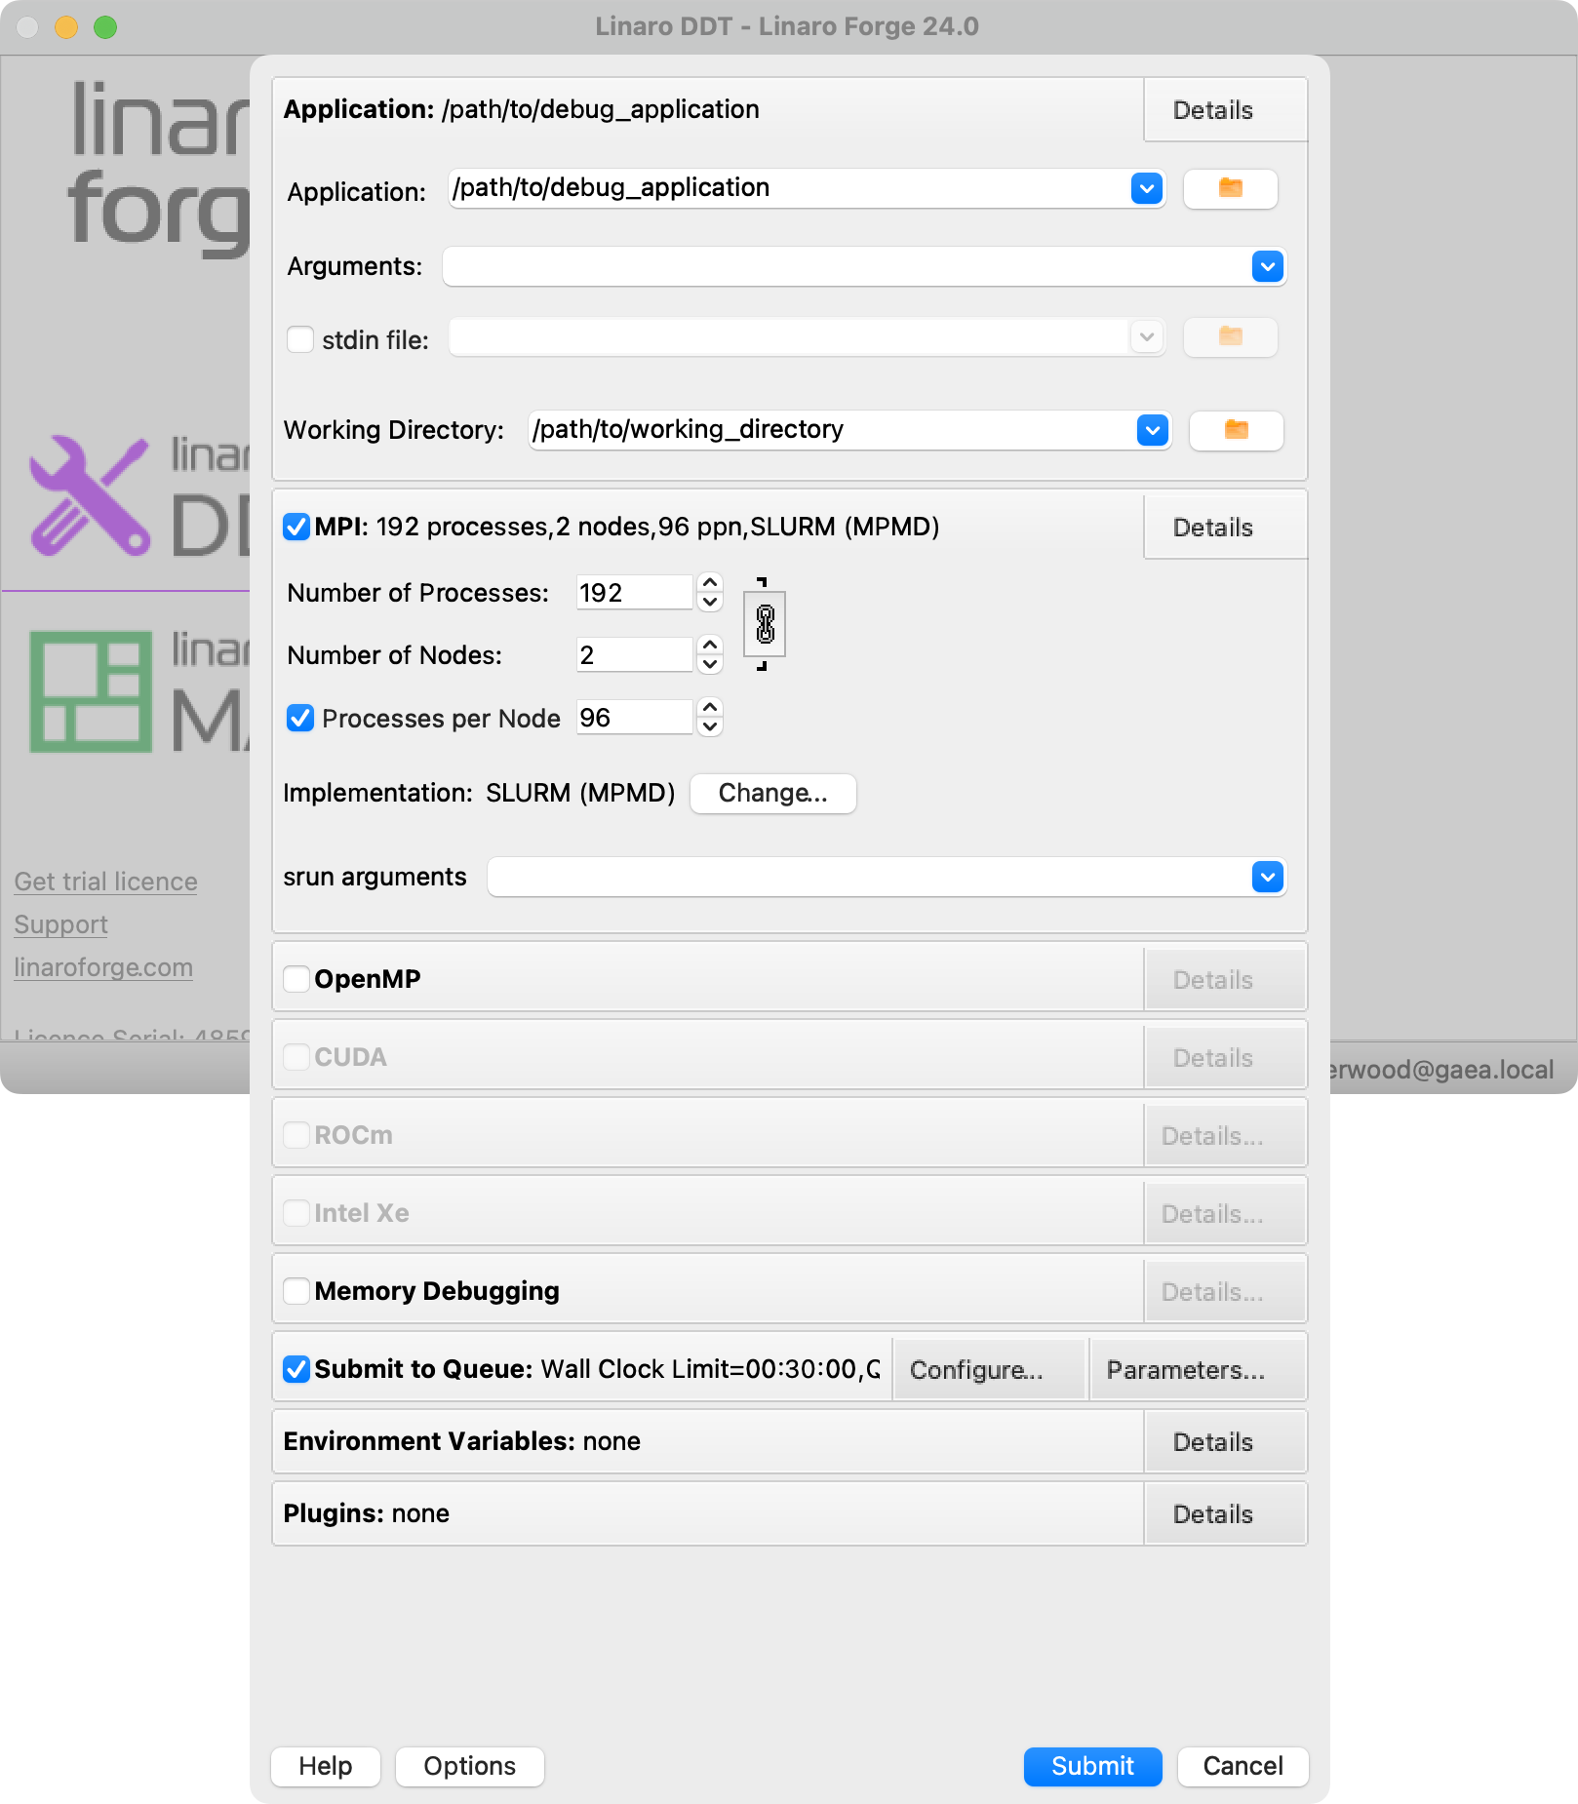
Task: Collapse Application section via its Details button
Action: [x=1224, y=110]
